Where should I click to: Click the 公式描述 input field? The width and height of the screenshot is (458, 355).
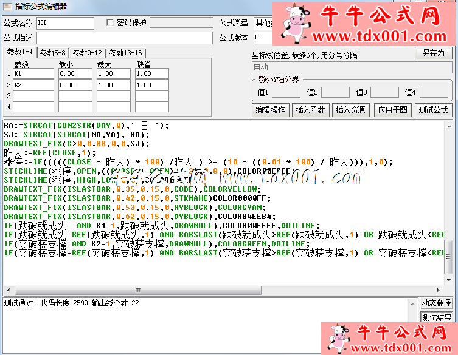125,38
